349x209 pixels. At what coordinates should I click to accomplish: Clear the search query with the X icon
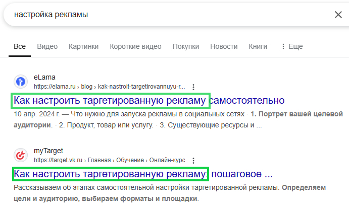(338, 15)
